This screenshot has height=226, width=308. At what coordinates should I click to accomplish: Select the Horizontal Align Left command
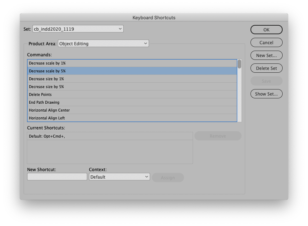132,118
